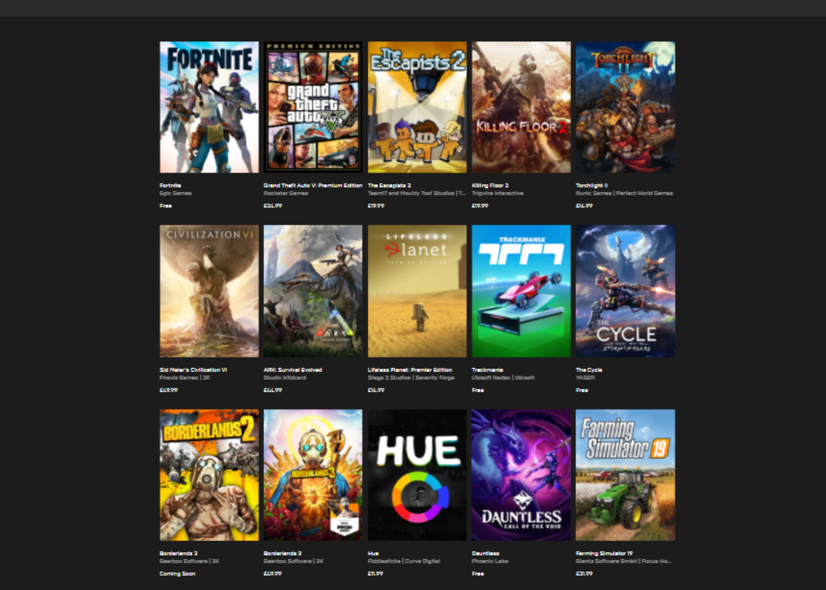Screen dimensions: 826x590
Task: Click 'Killing Floor 2' title text
Action: point(490,185)
